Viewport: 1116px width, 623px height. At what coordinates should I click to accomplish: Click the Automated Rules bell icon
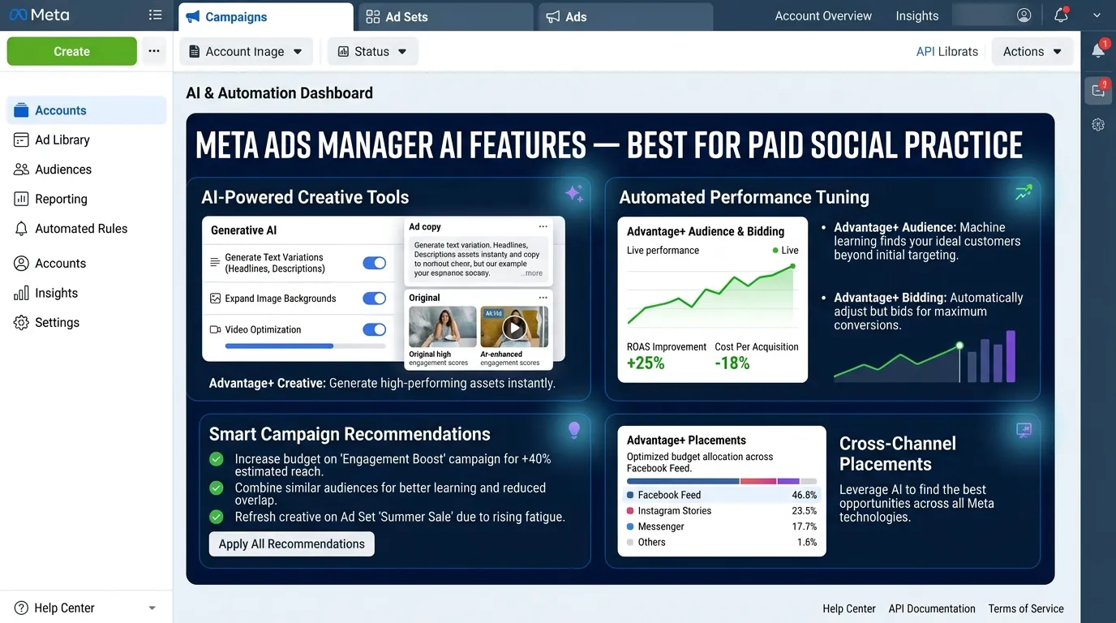coord(21,229)
